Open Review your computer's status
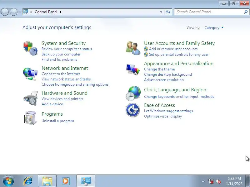This screenshot has height=187, width=250. click(67, 49)
